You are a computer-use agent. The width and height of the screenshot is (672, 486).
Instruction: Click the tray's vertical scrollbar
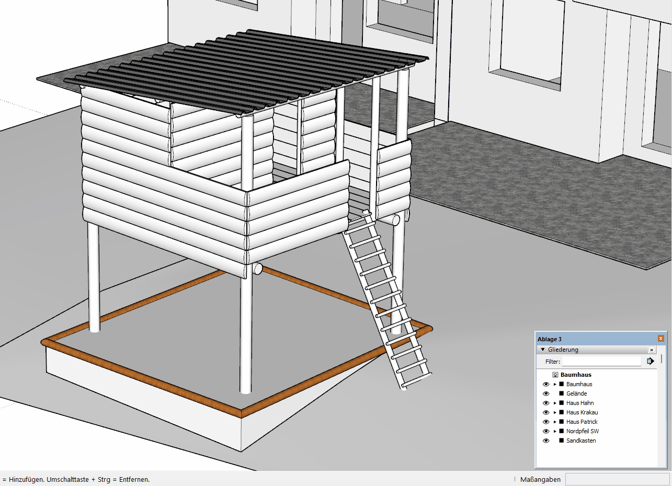(x=662, y=358)
